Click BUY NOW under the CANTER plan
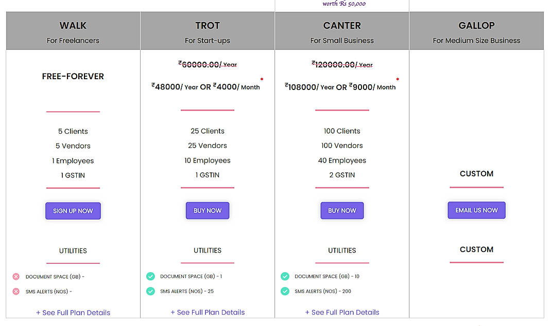551x326 pixels. click(x=342, y=210)
